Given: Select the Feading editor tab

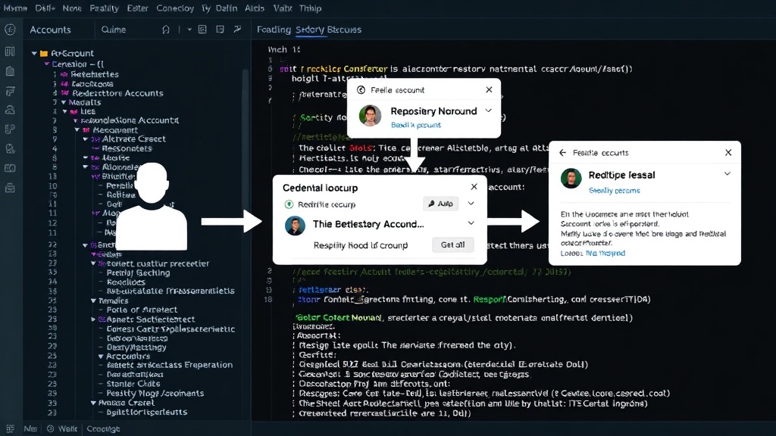Looking at the screenshot, I should pyautogui.click(x=274, y=30).
